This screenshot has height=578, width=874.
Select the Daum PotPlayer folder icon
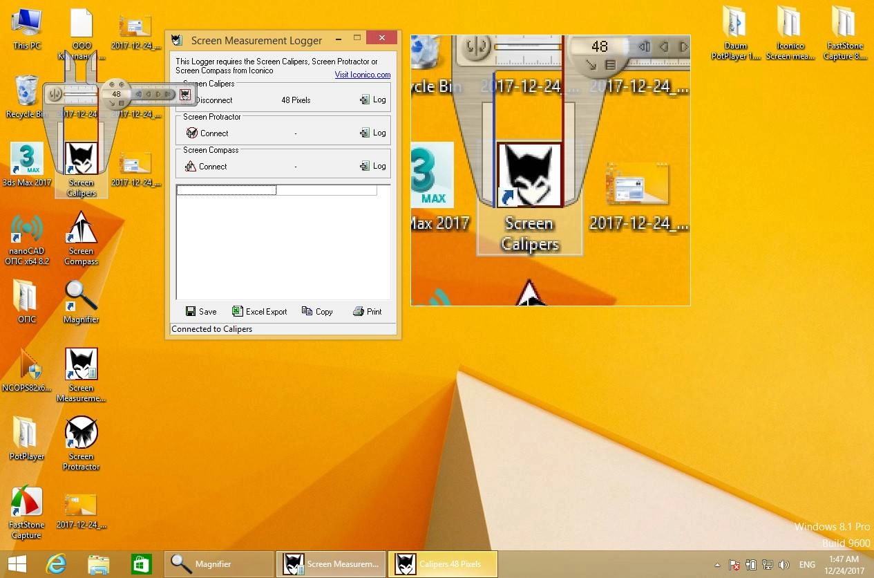735,33
